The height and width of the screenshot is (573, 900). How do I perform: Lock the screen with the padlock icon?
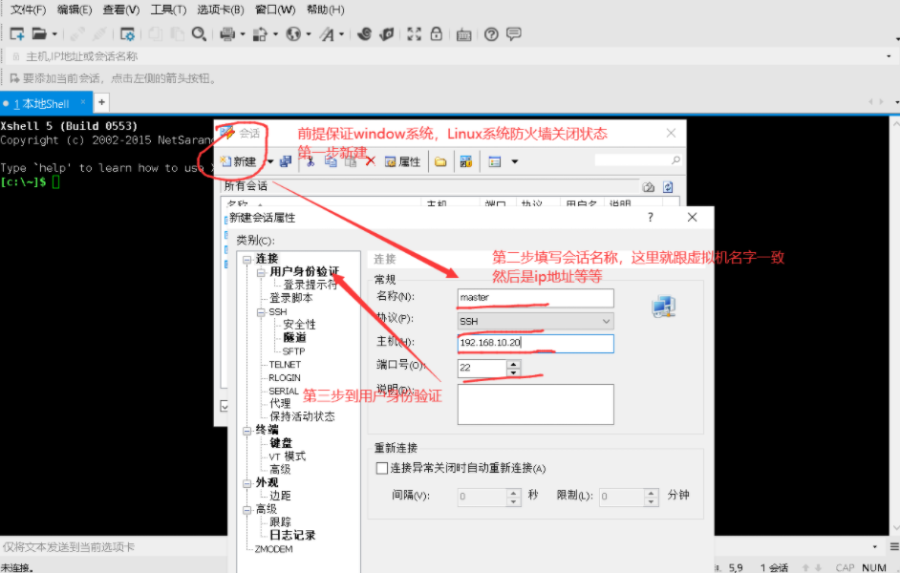click(436, 34)
